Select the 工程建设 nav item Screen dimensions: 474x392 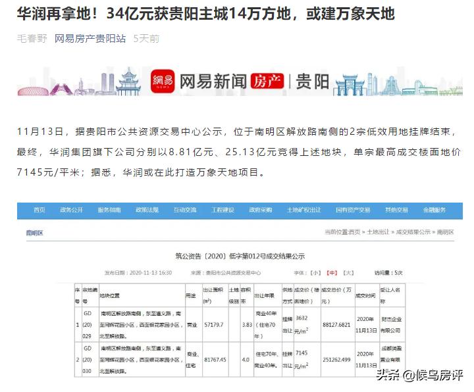223,210
